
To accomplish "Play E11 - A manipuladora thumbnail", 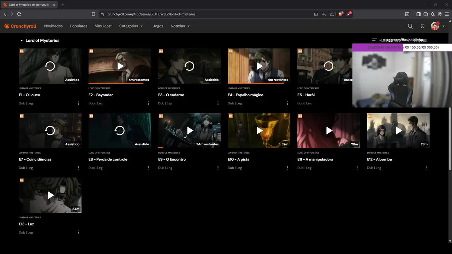I will pos(329,131).
